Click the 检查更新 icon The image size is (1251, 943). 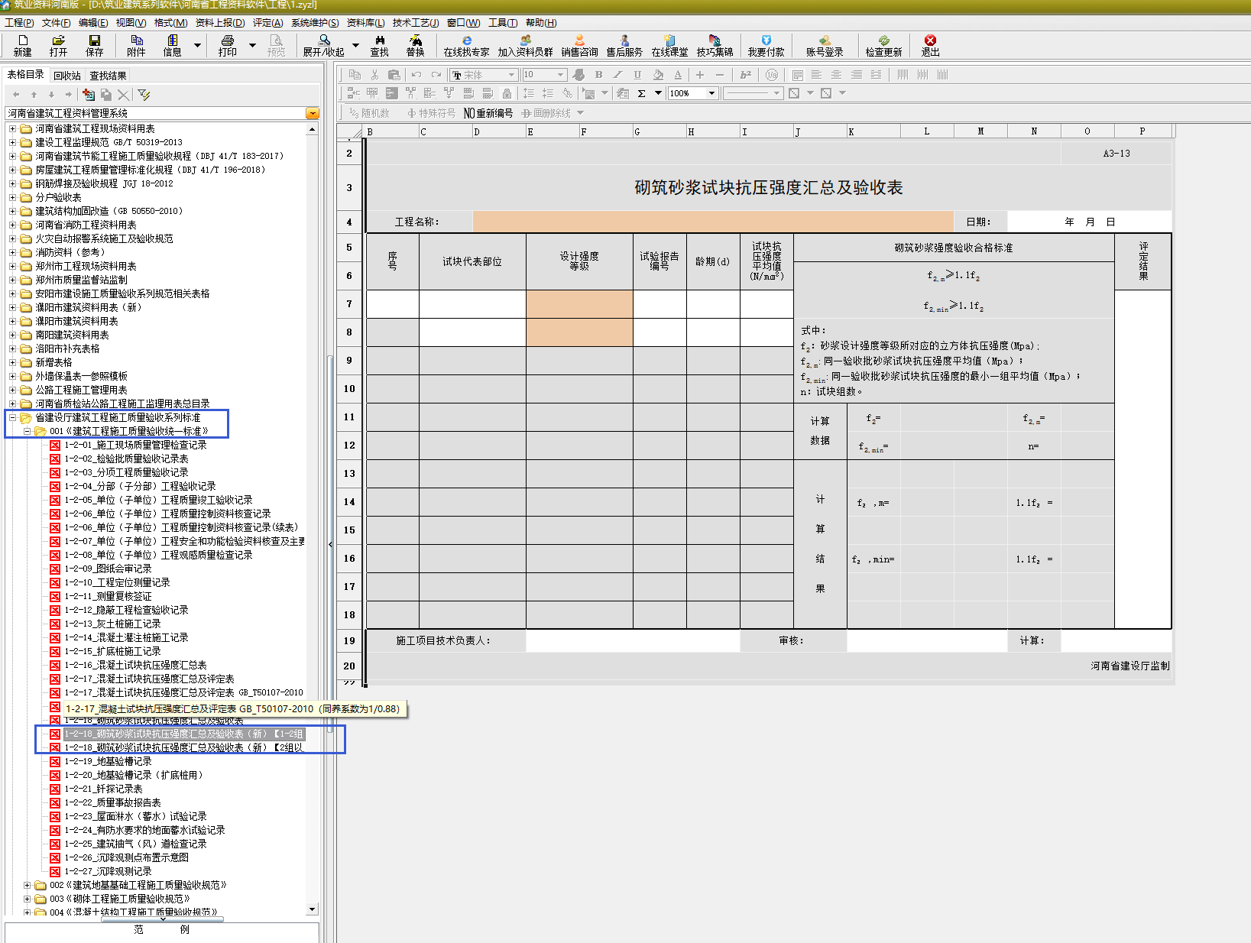[884, 46]
